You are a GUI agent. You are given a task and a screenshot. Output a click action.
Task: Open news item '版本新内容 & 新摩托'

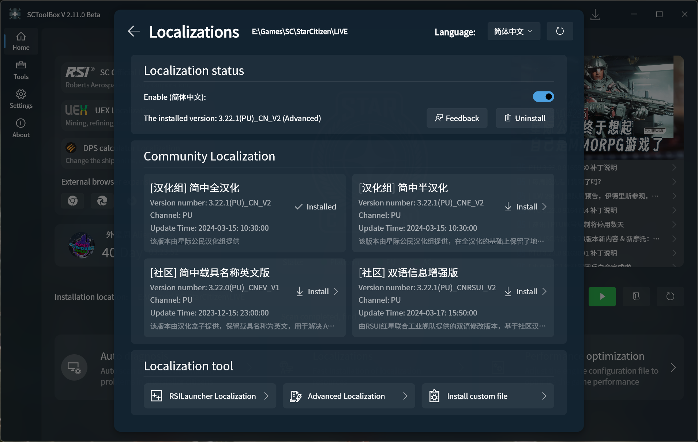631,239
